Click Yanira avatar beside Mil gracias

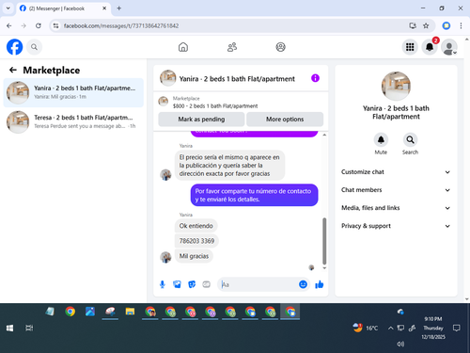point(165,257)
